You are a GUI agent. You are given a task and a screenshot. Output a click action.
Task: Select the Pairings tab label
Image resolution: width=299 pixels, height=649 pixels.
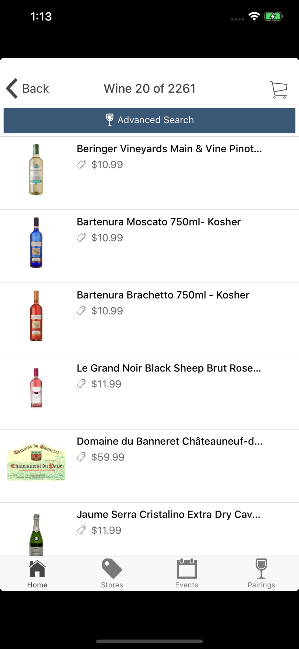(x=261, y=585)
